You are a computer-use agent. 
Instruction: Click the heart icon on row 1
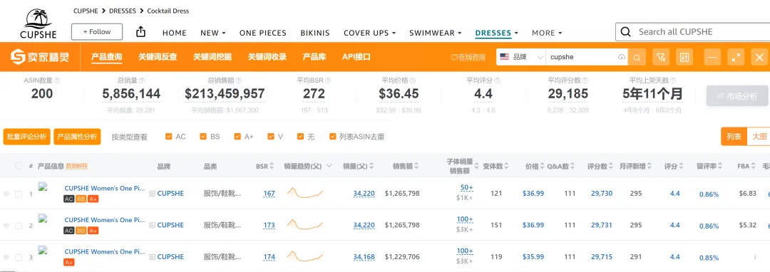(x=6, y=194)
